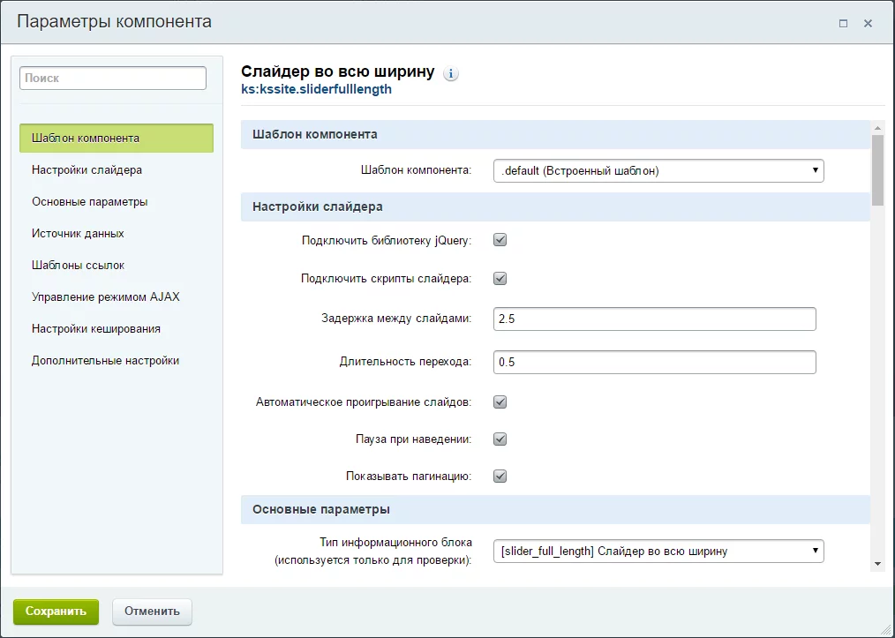Open Управление режимом AJAX section
The image size is (895, 638).
[105, 296]
